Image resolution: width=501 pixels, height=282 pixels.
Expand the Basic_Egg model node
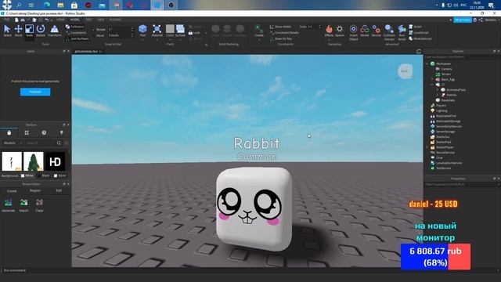tap(432, 79)
